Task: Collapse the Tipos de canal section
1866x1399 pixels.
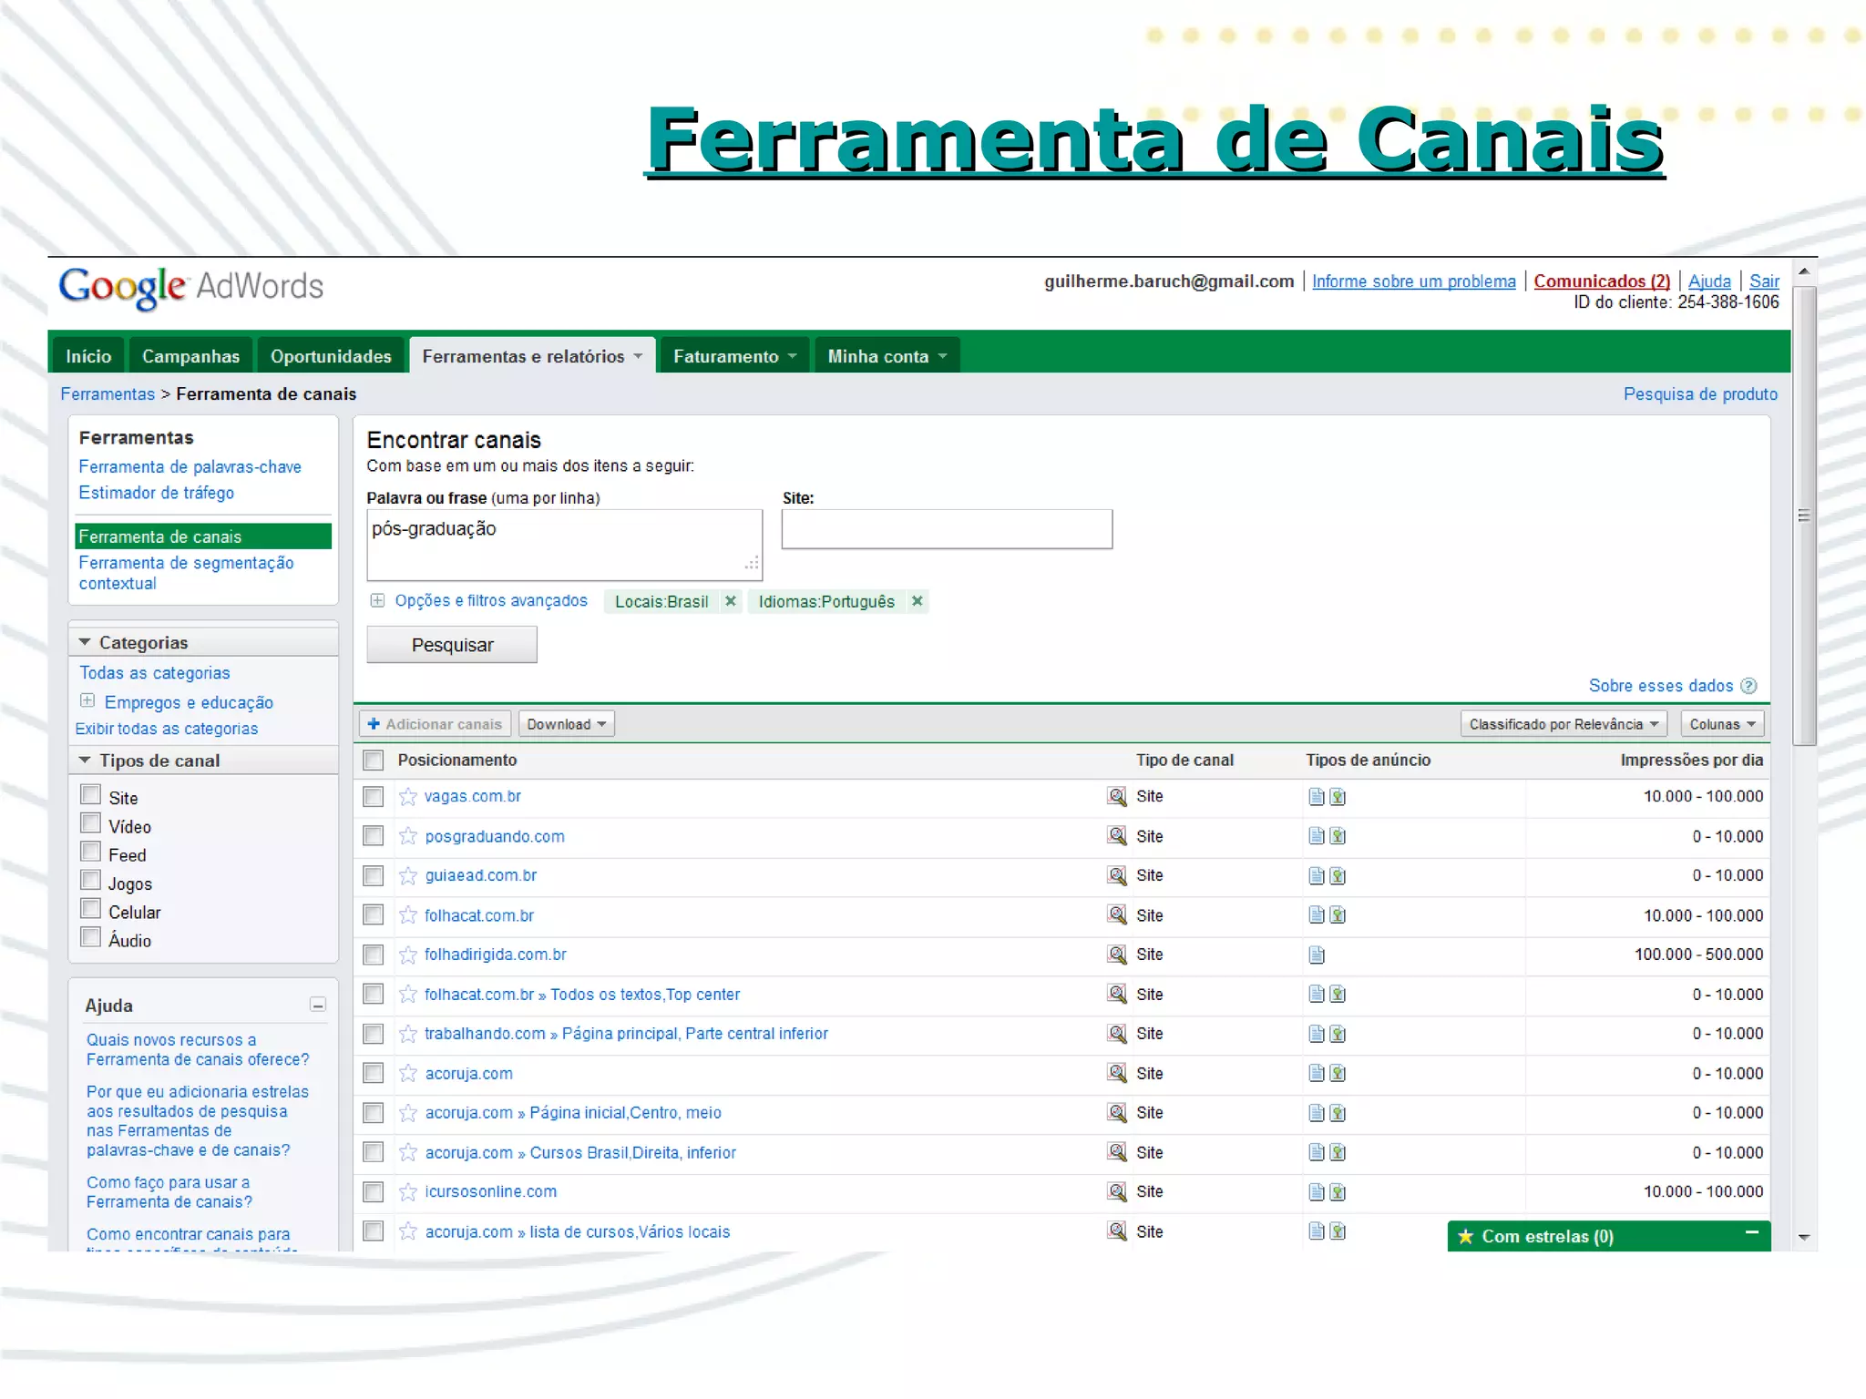Action: click(x=85, y=760)
